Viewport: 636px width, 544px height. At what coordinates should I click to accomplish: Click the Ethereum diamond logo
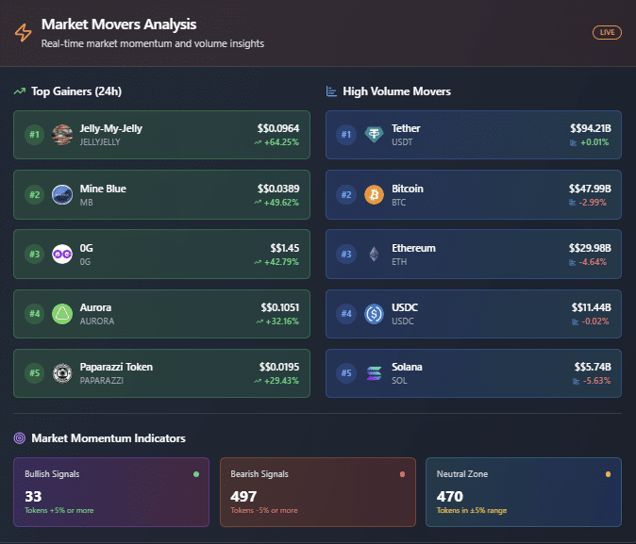click(x=374, y=254)
